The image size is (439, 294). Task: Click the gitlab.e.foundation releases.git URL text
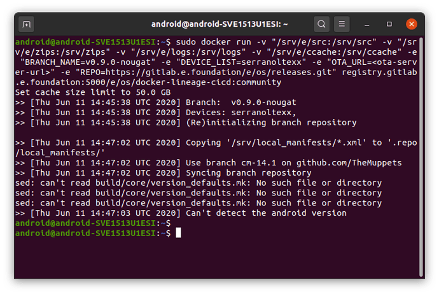coord(219,73)
